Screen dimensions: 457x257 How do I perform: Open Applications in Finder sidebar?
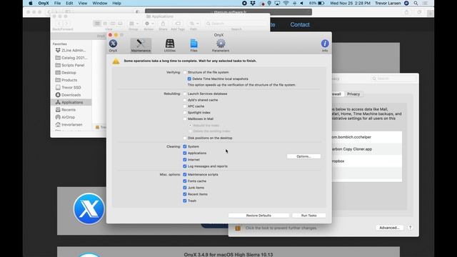click(x=71, y=102)
